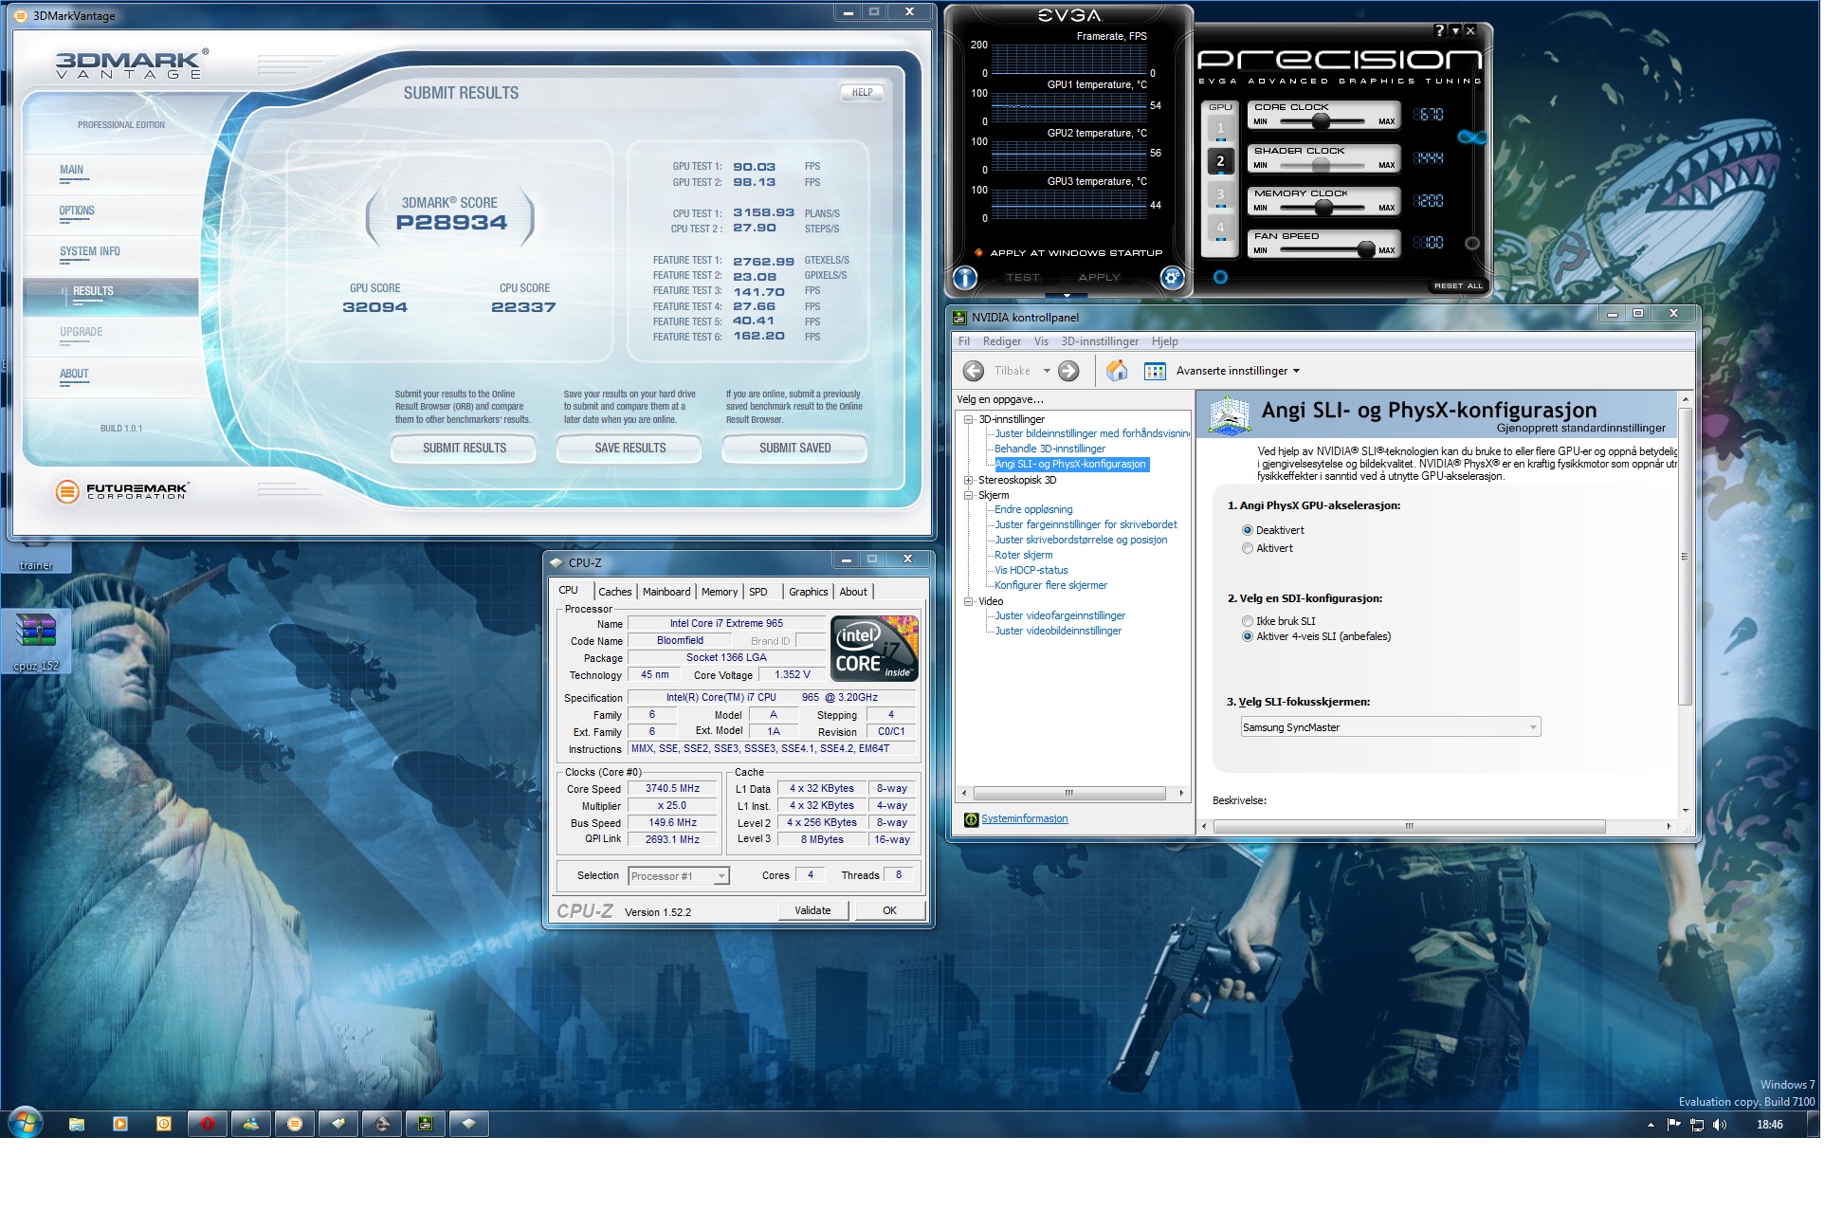
Task: Click the Core Clock slider knob
Action: (1321, 121)
